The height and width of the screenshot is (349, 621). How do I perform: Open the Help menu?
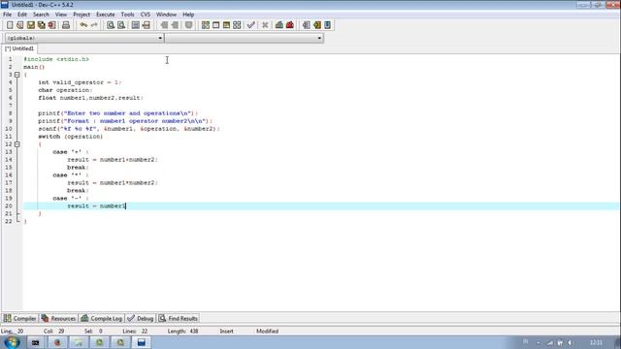click(188, 15)
